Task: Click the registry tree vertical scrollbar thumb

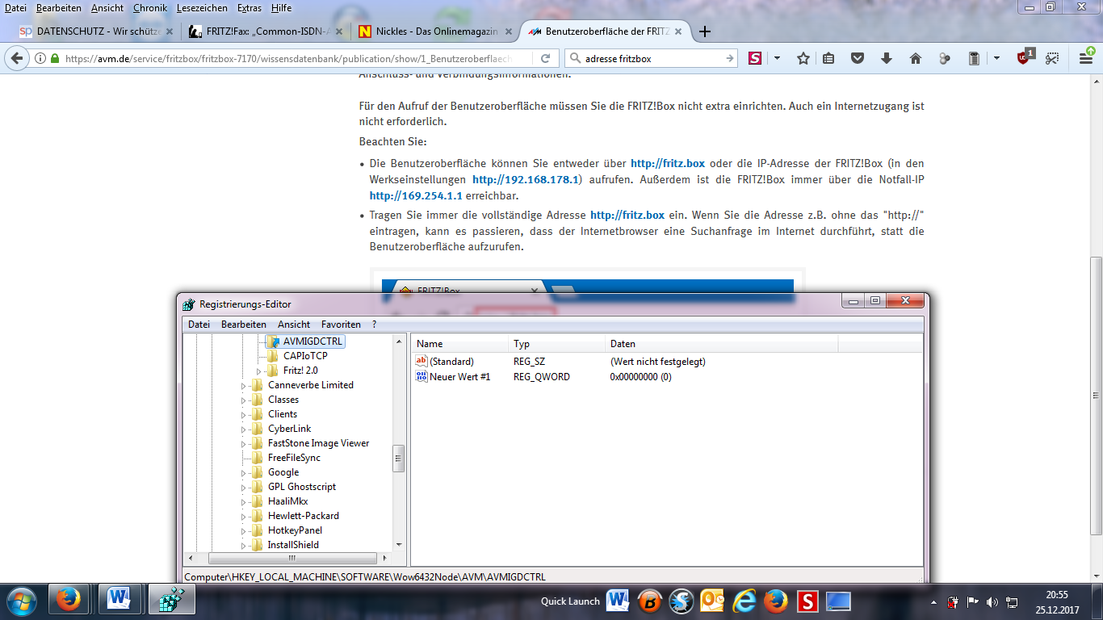Action: pos(398,459)
